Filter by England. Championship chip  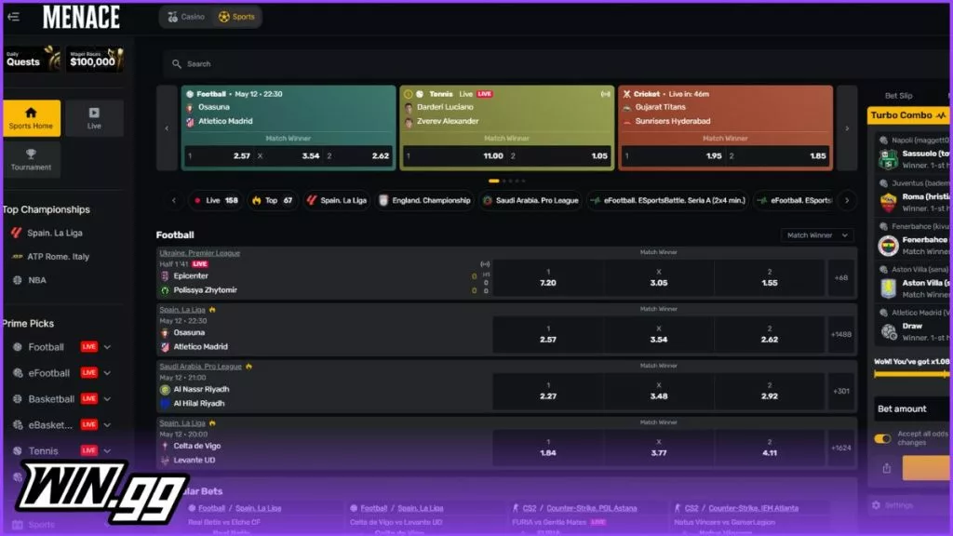coord(424,201)
